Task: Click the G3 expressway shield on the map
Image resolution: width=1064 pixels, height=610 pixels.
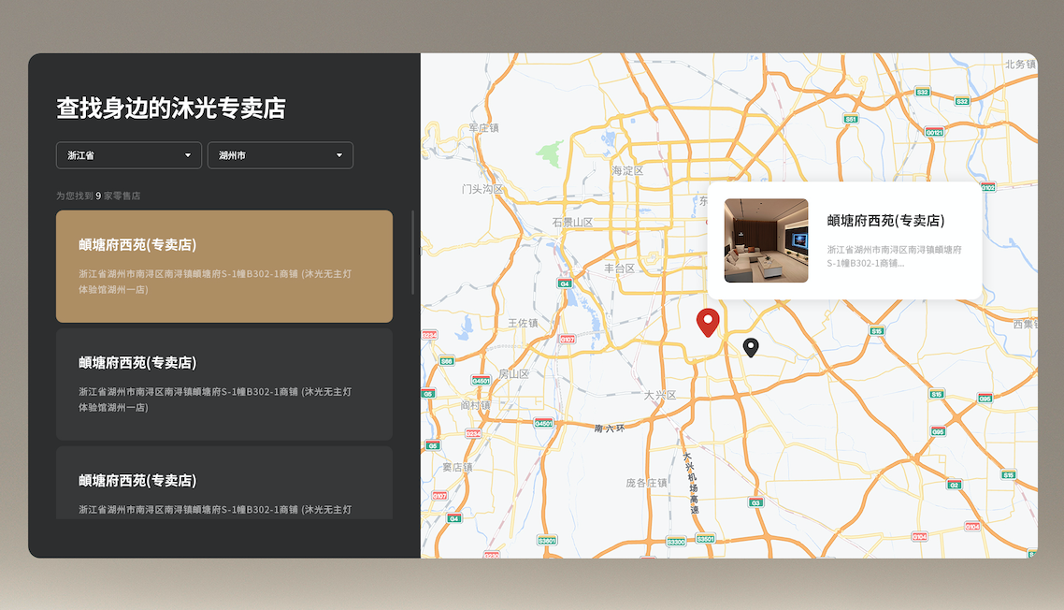Action: [x=756, y=502]
